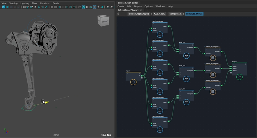Screen dimensions: 257x138
Task: Open the Lighting menu in viewport
Action: pyautogui.click(x=25, y=3)
